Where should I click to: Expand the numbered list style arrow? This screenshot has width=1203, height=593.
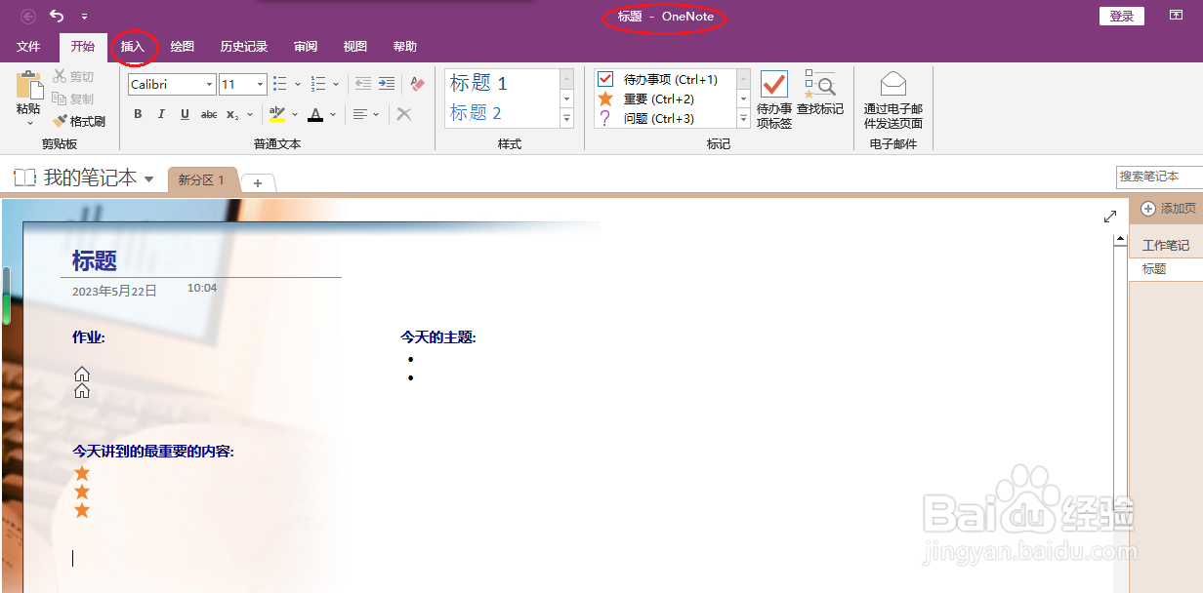pos(336,85)
